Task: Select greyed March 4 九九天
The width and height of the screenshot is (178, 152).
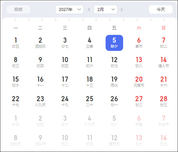Action: (90, 121)
